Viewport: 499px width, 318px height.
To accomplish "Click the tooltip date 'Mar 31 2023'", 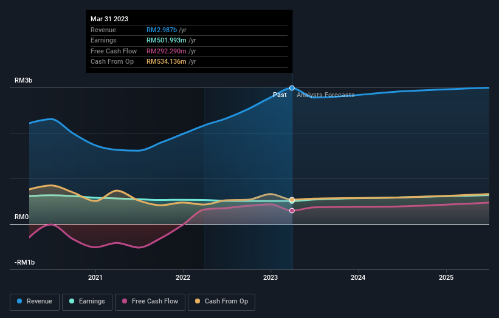I will pos(109,19).
